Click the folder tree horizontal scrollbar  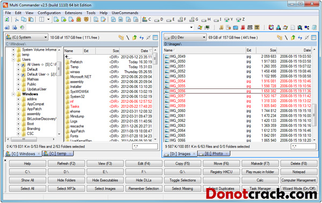point(24,139)
